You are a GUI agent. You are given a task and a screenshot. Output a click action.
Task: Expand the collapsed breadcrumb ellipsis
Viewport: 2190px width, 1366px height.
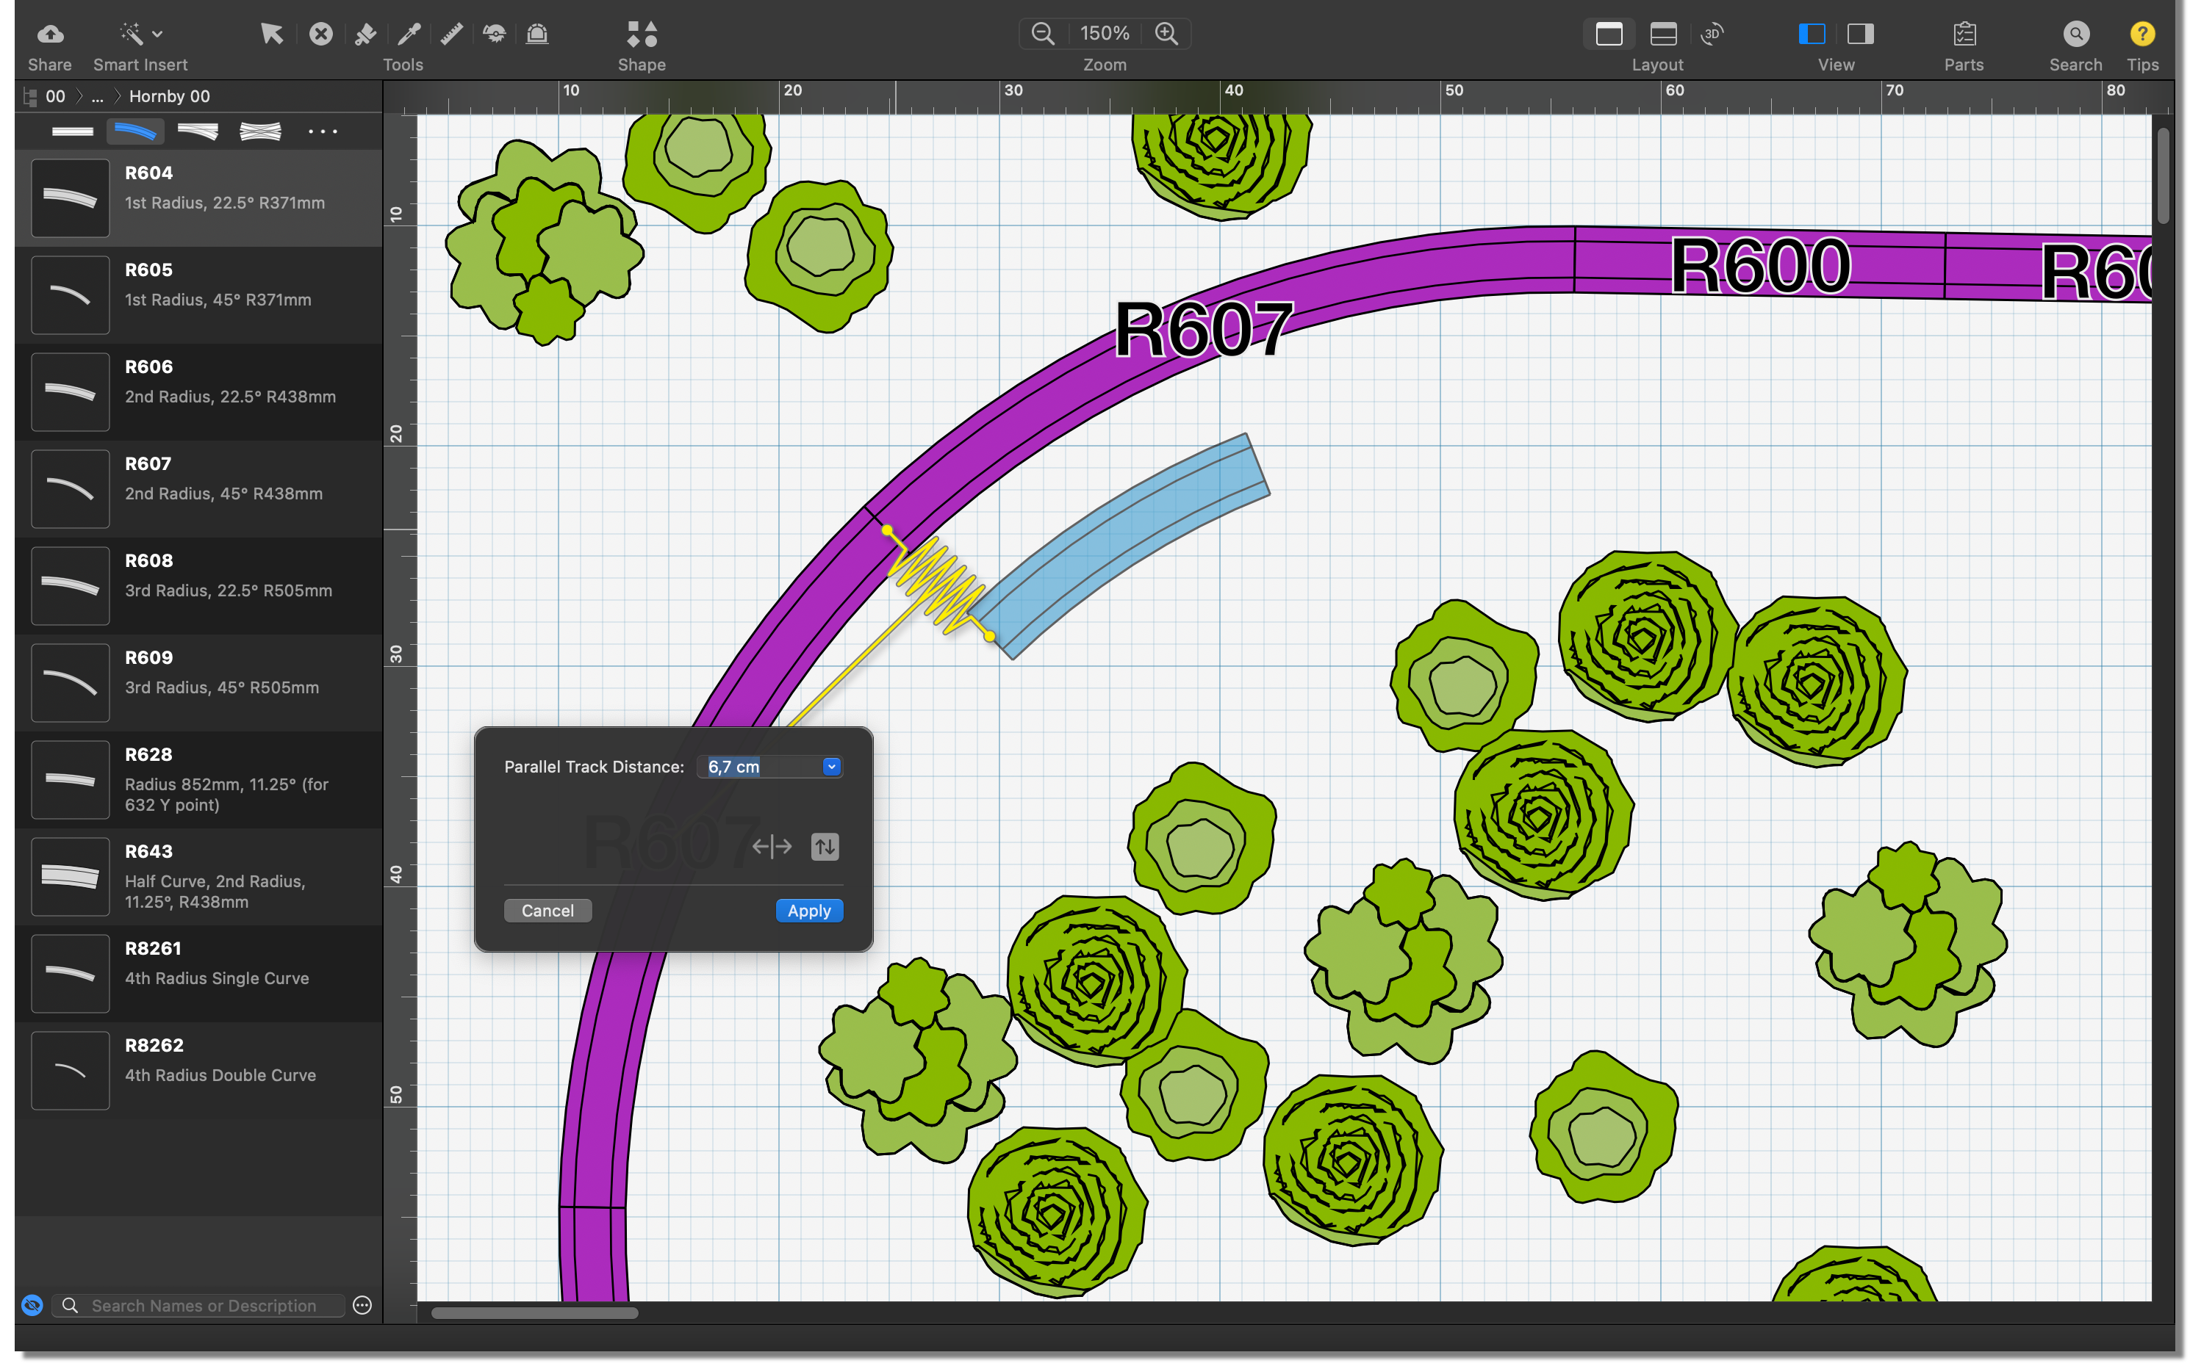pos(98,97)
